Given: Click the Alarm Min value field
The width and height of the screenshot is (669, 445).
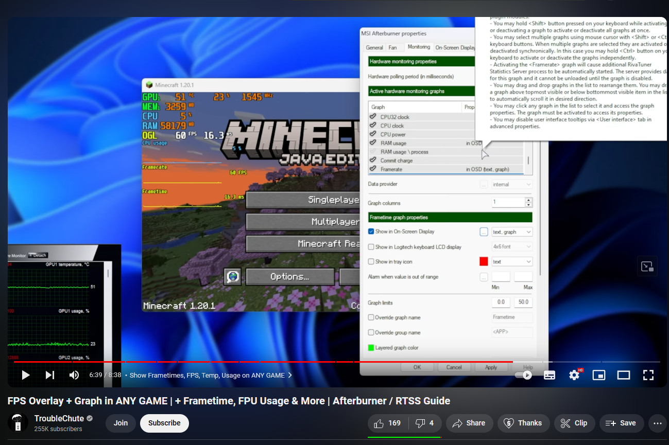Looking at the screenshot, I should point(501,277).
